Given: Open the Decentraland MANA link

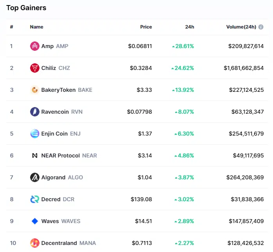Looking at the screenshot, I should tap(68, 243).
